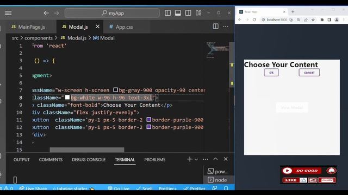The width and height of the screenshot is (348, 195).
Task: Select the node terminal entry
Action: coord(218,180)
